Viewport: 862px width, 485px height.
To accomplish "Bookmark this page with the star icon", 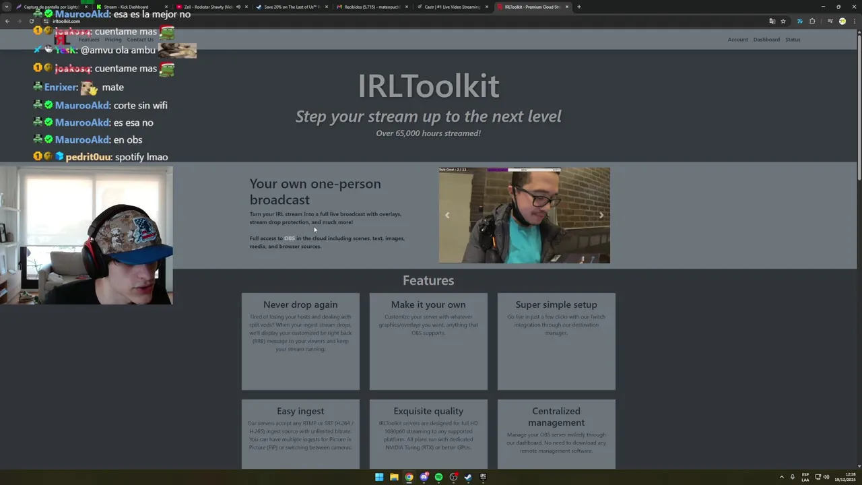I will click(783, 21).
